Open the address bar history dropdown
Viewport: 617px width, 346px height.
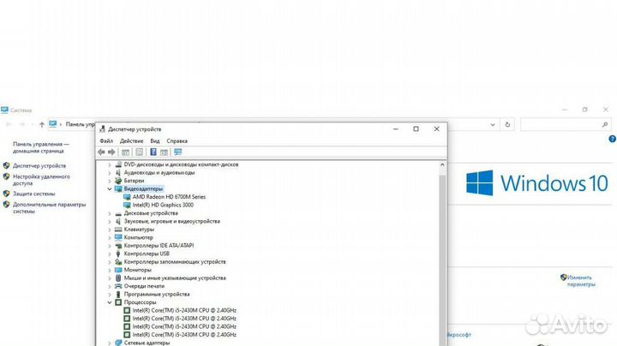[x=493, y=125]
